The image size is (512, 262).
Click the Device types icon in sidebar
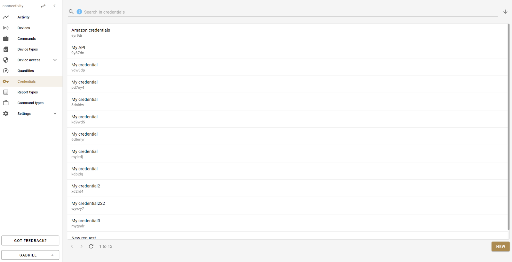pos(6,49)
